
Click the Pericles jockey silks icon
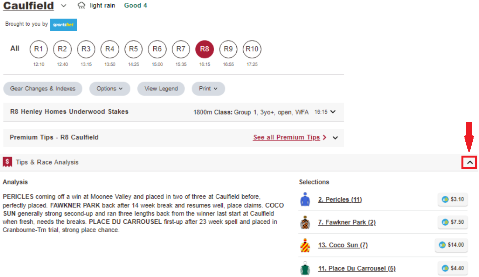tap(305, 200)
